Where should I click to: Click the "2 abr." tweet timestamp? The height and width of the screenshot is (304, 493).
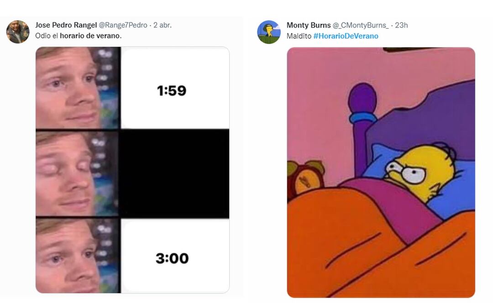point(163,25)
